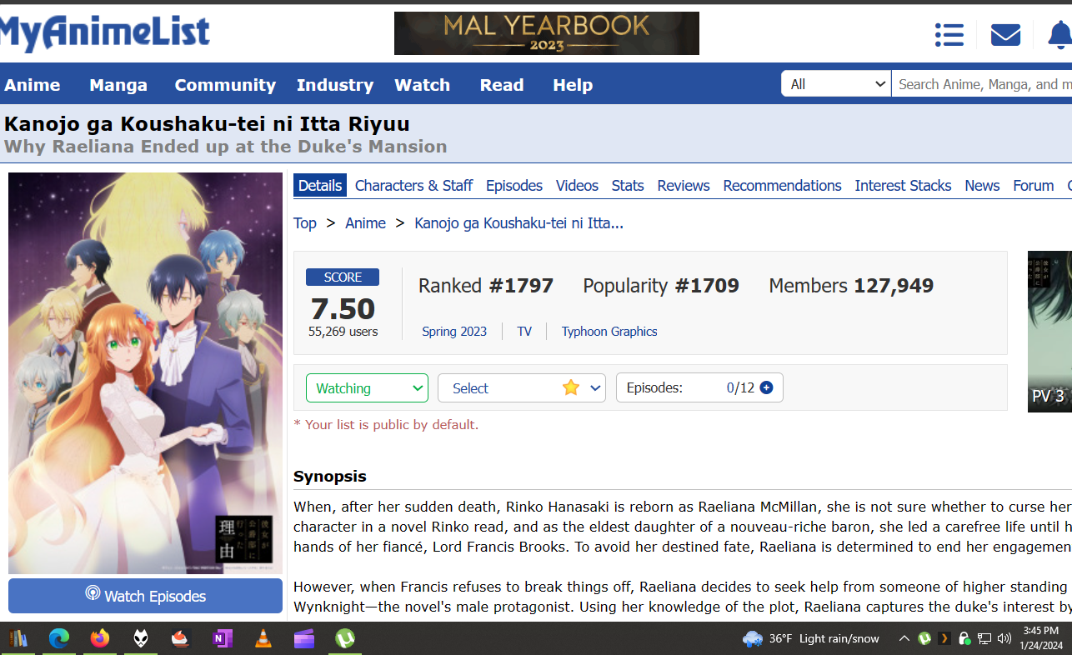
Task: Follow Kanojo ga Koushaku-tei breadcrumb link
Action: click(518, 222)
